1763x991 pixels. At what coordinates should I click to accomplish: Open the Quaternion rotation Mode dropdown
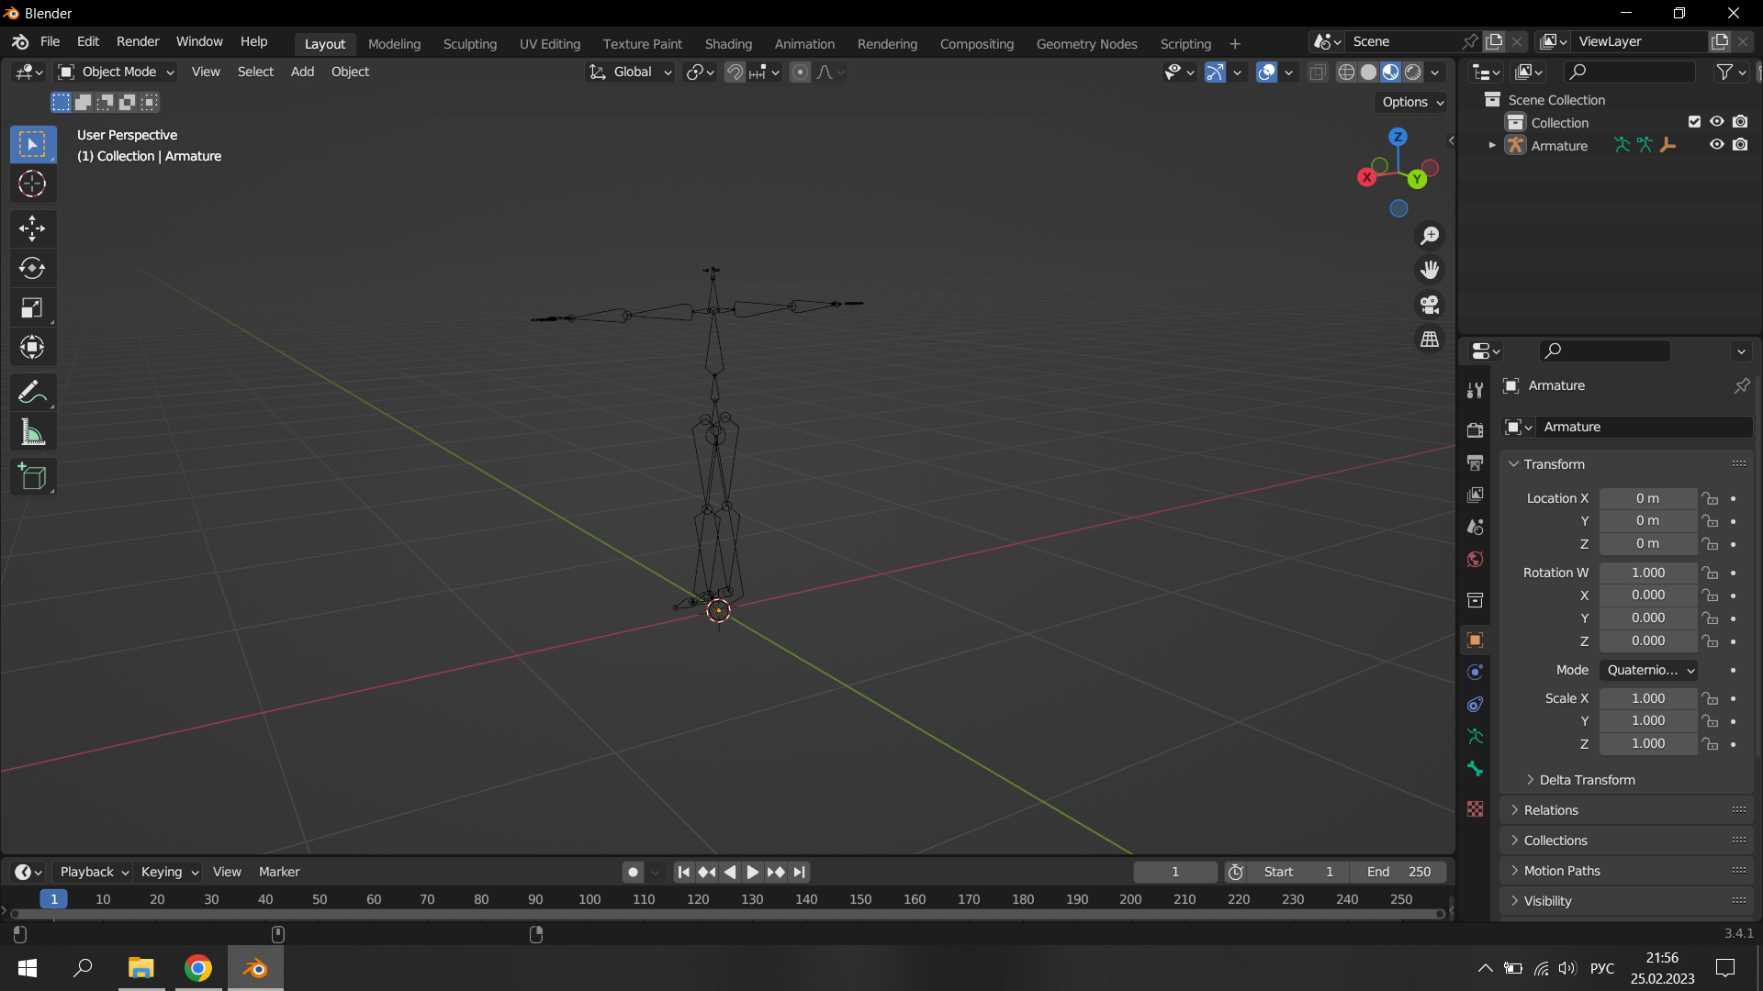pyautogui.click(x=1648, y=670)
